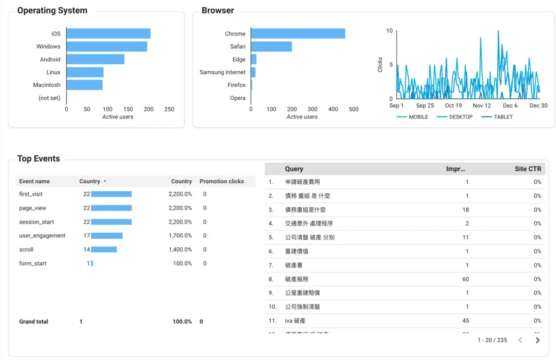Click the user_engagement event name
Screen dimensions: 556x360
tap(42, 236)
